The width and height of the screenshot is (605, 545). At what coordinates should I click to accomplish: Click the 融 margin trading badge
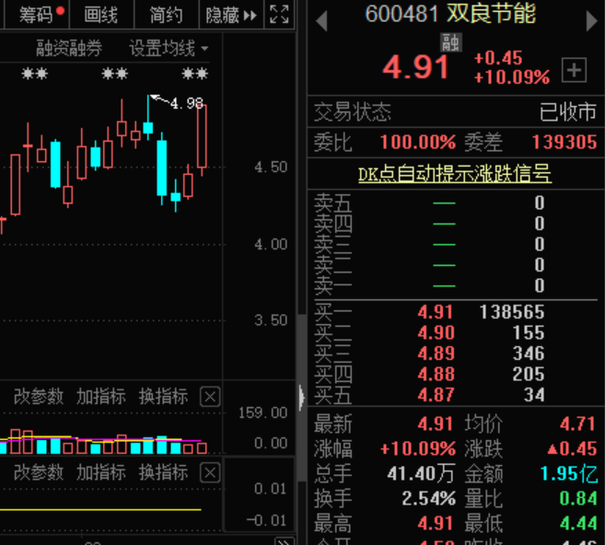coord(451,42)
